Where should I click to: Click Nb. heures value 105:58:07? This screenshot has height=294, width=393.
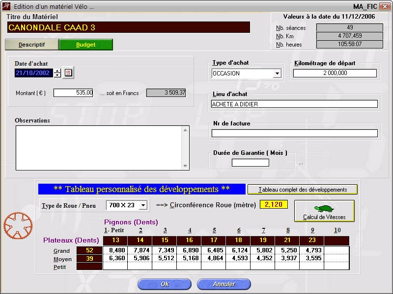pyautogui.click(x=350, y=44)
